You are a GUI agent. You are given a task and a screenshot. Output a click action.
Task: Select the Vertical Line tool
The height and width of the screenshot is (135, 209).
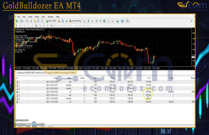click(25, 25)
